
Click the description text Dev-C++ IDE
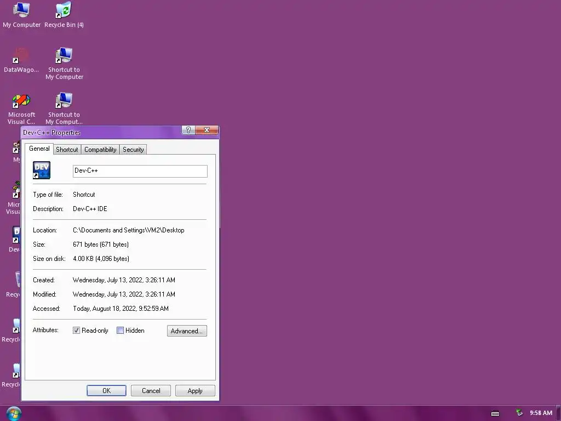90,209
